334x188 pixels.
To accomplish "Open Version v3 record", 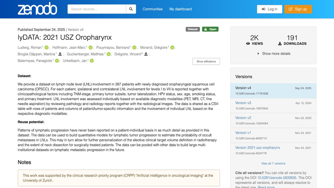I will click(243, 103).
